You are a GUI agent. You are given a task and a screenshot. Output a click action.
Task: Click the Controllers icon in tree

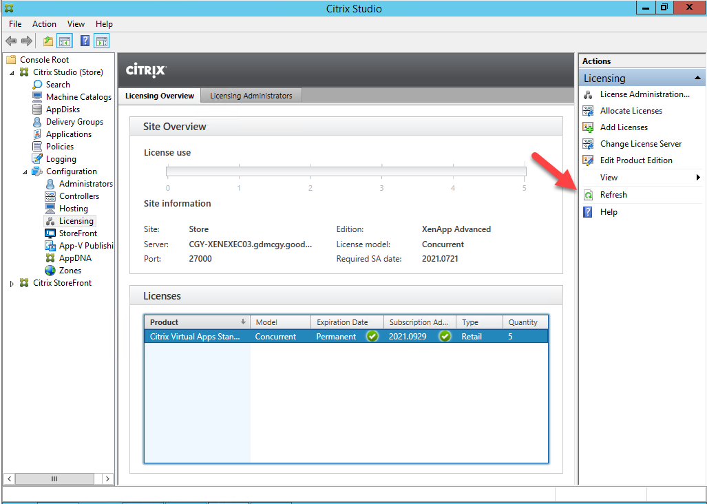pyautogui.click(x=50, y=196)
